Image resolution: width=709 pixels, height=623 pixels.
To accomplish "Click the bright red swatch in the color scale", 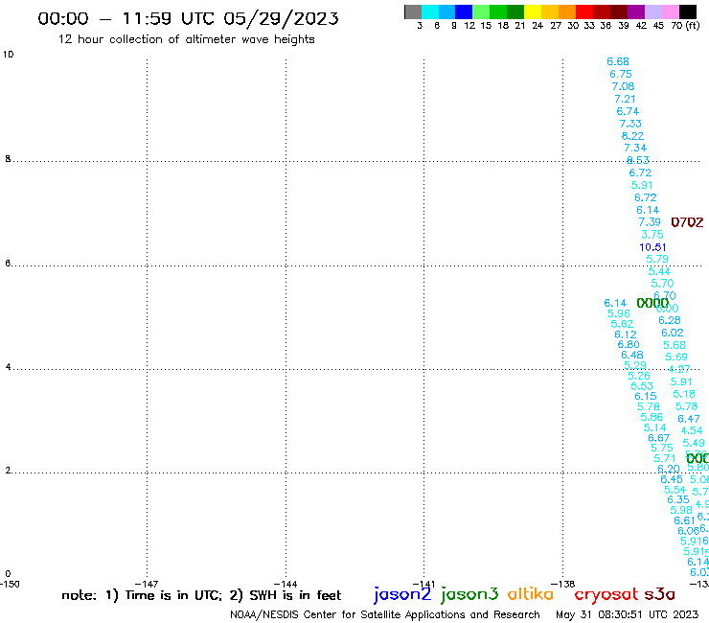I will [584, 12].
